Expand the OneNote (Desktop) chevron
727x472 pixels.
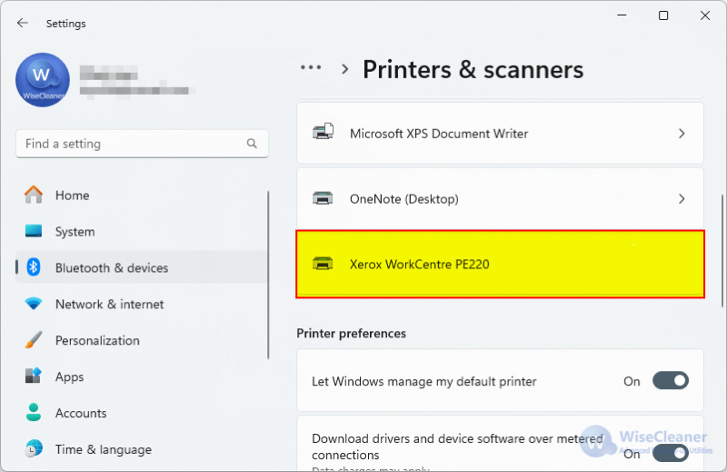(x=682, y=198)
